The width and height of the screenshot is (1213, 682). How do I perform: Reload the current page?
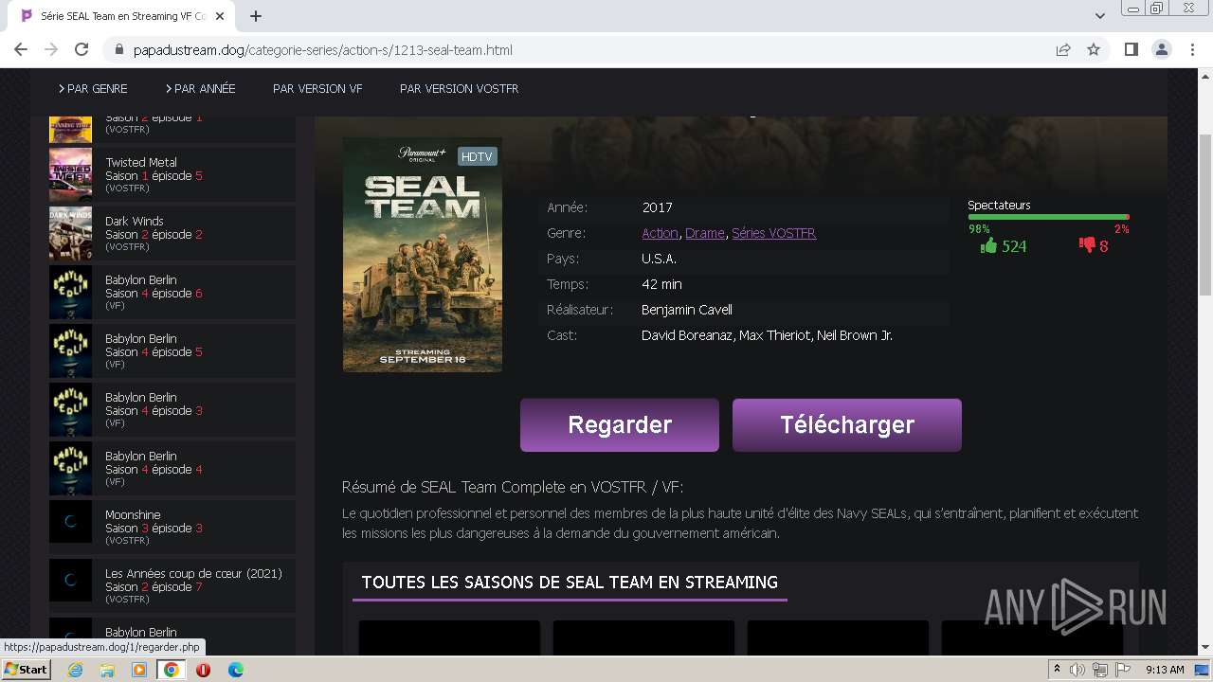click(x=81, y=50)
